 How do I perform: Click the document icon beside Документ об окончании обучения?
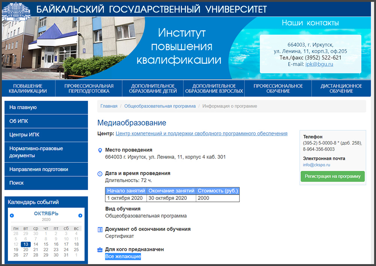[x=100, y=230]
